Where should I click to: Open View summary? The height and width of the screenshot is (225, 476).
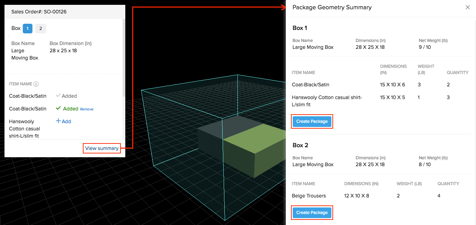tap(101, 148)
